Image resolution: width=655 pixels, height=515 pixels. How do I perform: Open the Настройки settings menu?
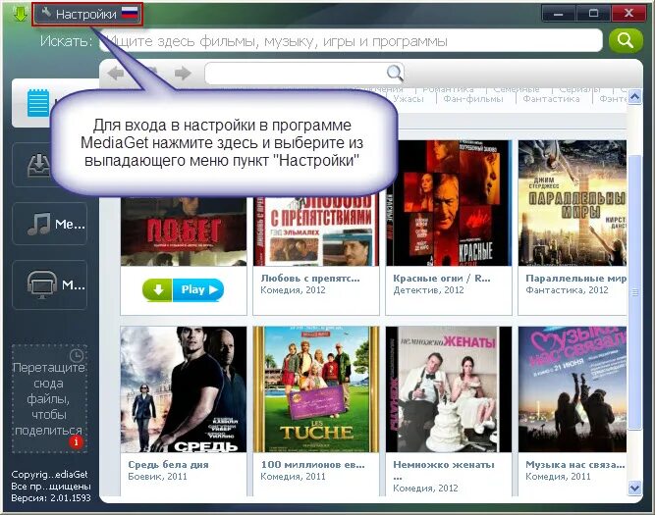(x=87, y=14)
